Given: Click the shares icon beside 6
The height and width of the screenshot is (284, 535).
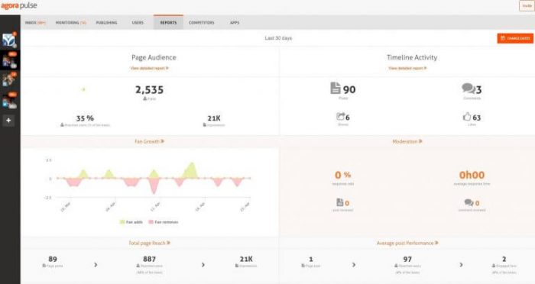Looking at the screenshot, I should point(340,117).
